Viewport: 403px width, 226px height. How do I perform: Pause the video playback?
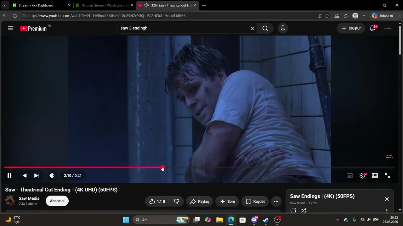pyautogui.click(x=9, y=175)
